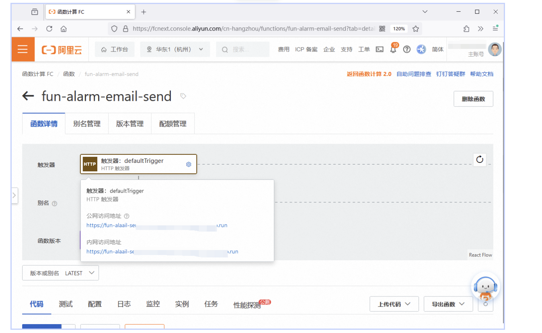Open the 上传代码 dropdown

[394, 304]
